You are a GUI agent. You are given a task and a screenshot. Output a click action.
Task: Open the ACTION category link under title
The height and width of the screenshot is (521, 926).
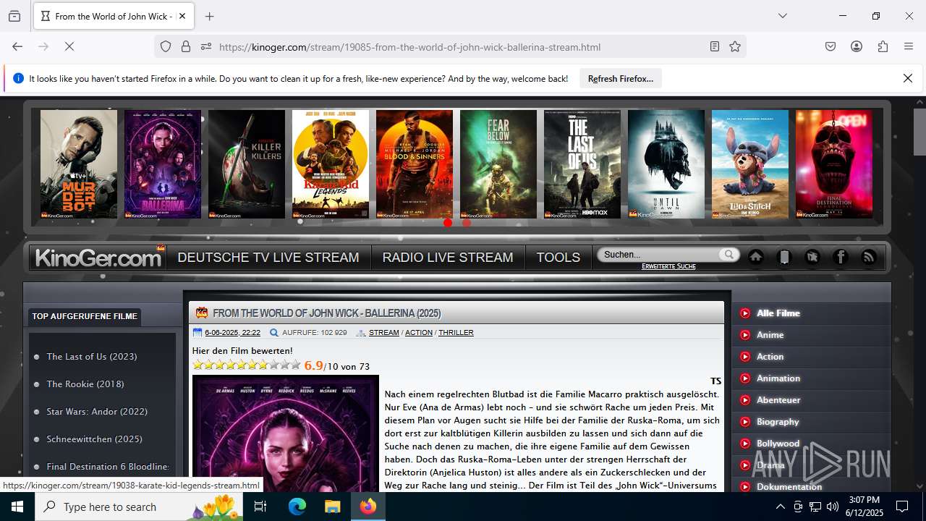pos(419,333)
